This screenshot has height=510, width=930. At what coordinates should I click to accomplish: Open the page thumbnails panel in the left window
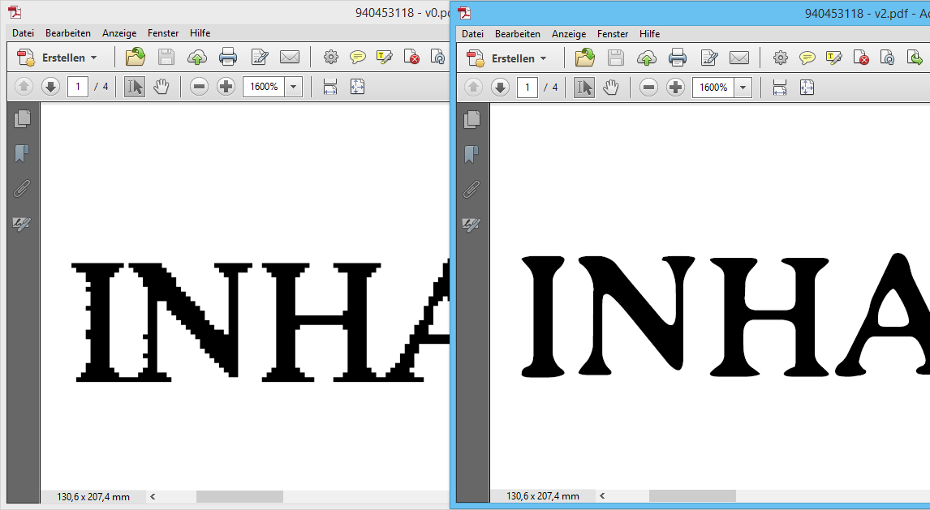coord(23,118)
